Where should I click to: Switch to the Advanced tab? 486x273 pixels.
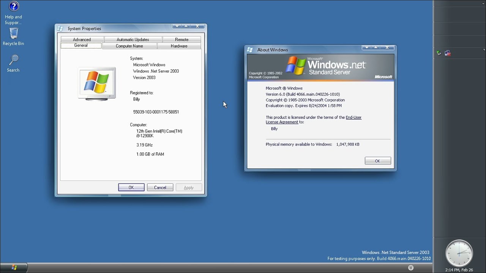coord(82,39)
